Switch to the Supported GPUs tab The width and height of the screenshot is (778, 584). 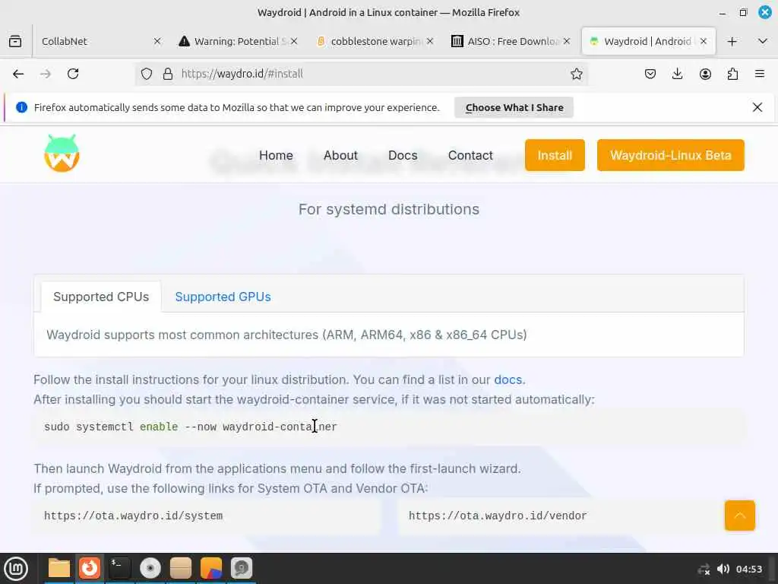(223, 297)
